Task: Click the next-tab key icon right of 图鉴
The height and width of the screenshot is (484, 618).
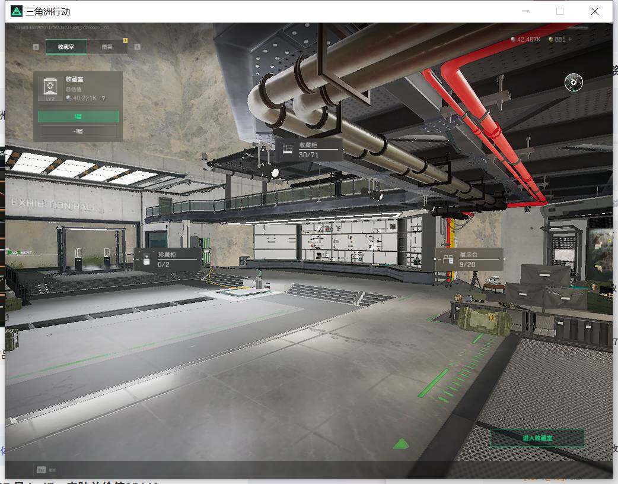Action: [137, 47]
